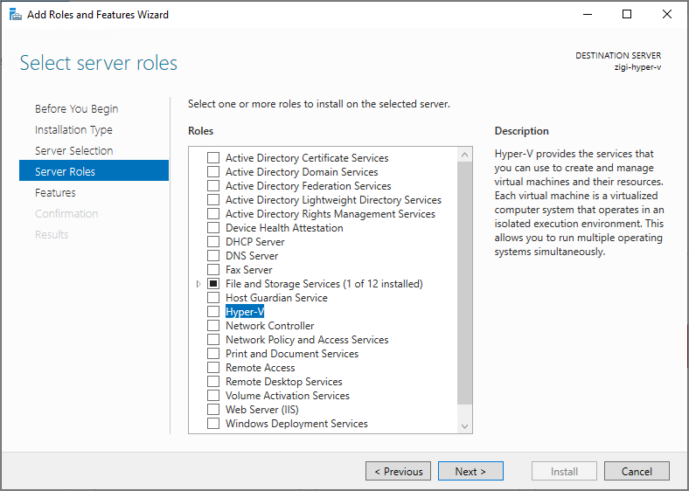Click Device Health Attestation label

pos(284,228)
